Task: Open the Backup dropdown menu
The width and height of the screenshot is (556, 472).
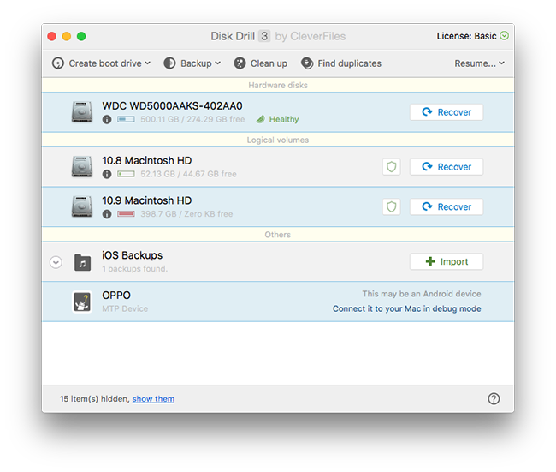Action: [x=192, y=63]
